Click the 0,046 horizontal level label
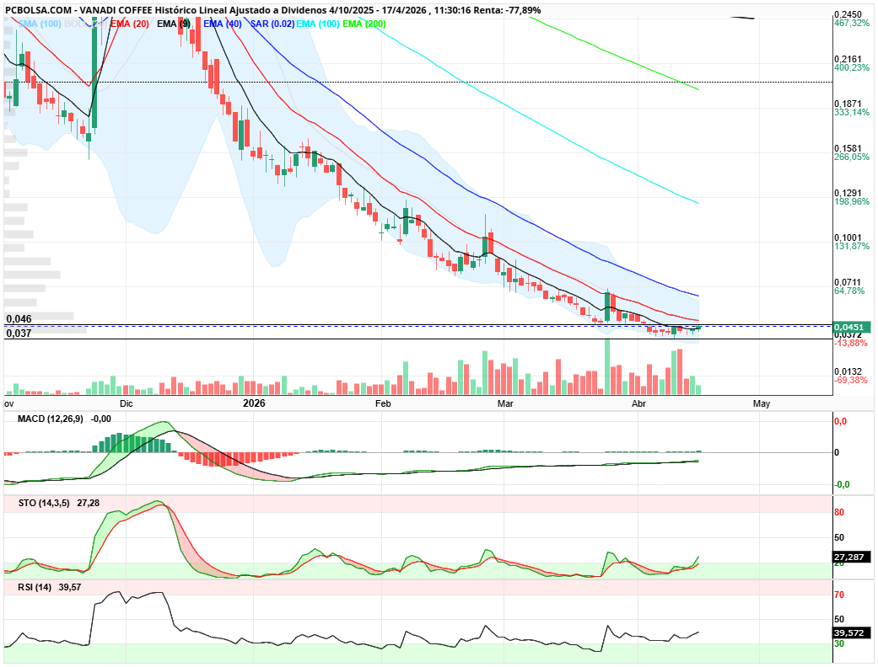The image size is (878, 667). click(19, 319)
